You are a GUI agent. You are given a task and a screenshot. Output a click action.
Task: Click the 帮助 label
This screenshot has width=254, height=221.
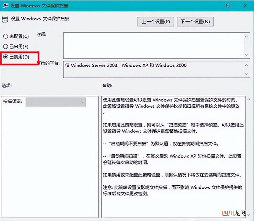(x=107, y=85)
